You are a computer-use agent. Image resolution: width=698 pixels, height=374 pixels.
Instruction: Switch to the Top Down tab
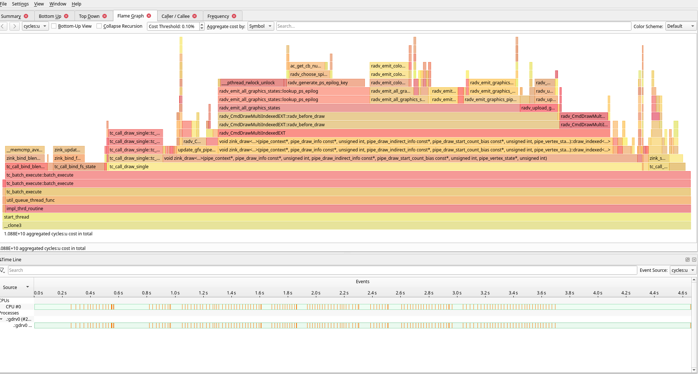click(x=89, y=16)
